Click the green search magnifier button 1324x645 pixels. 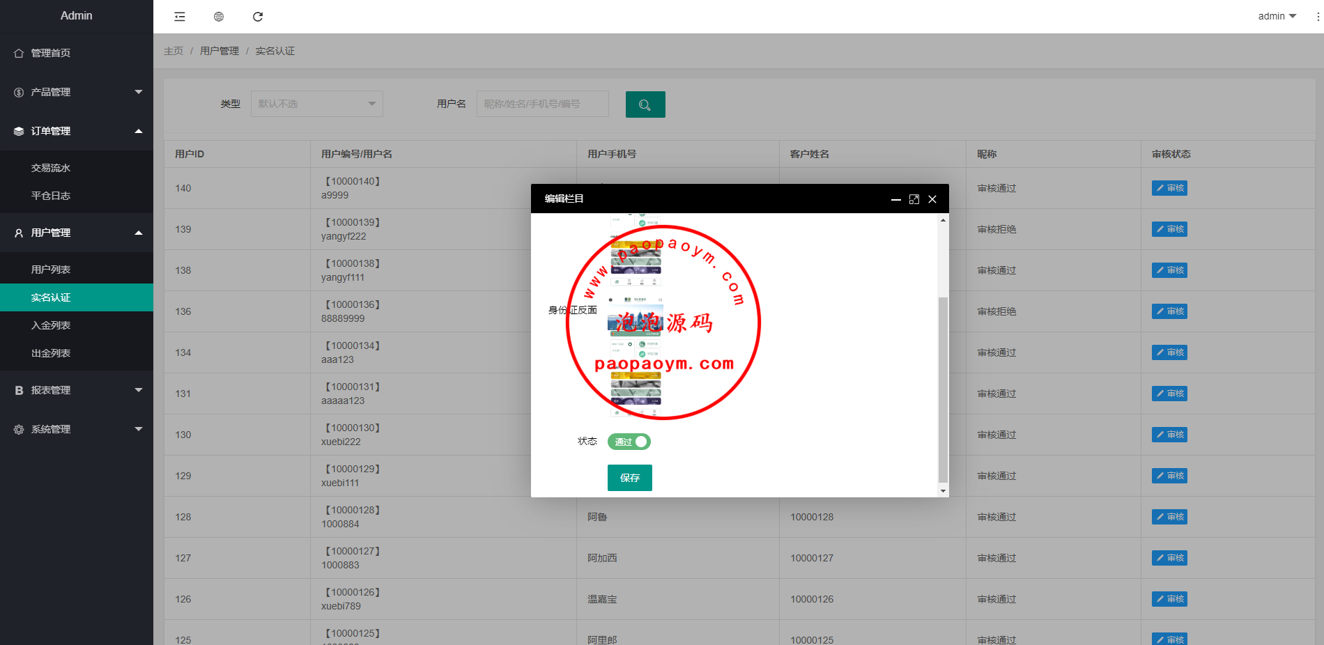[645, 104]
